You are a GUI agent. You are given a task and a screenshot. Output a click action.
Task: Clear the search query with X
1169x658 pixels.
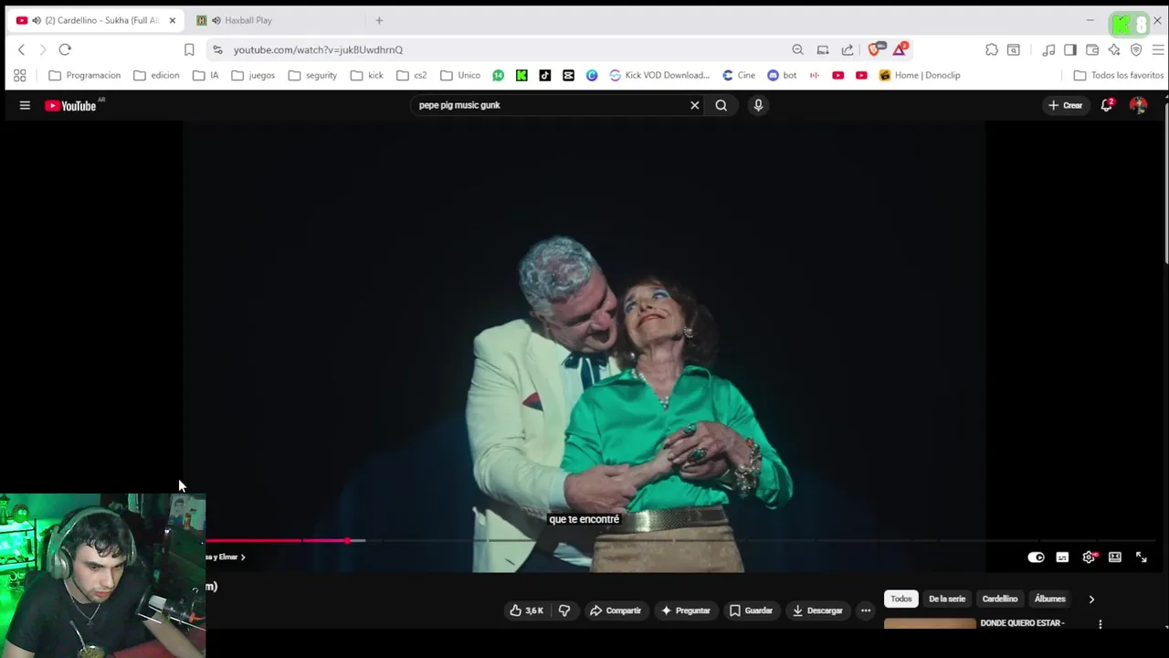coord(694,105)
